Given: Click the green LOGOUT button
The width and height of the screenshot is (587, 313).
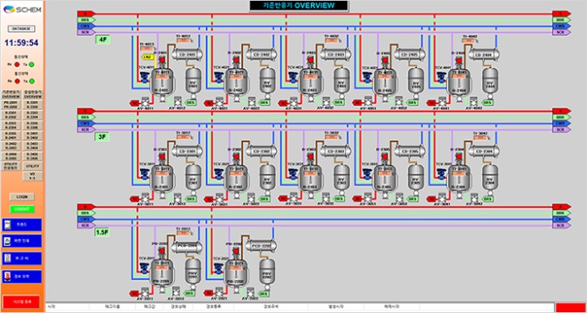Looking at the screenshot, I should tap(22, 209).
